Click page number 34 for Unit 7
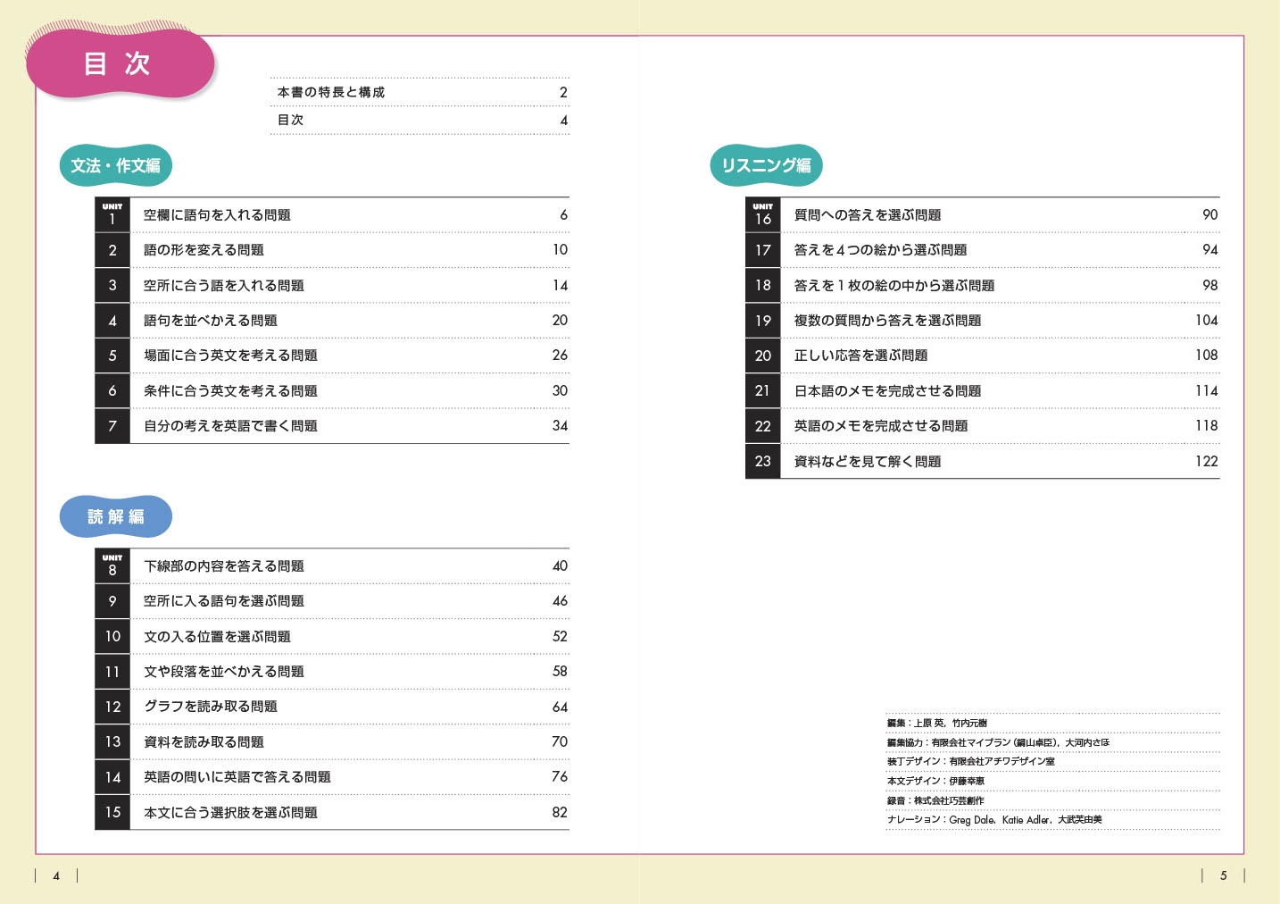 (x=560, y=426)
